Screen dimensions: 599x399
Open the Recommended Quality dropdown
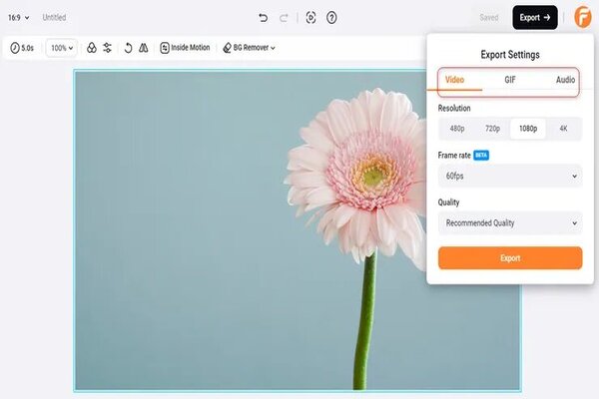(510, 223)
